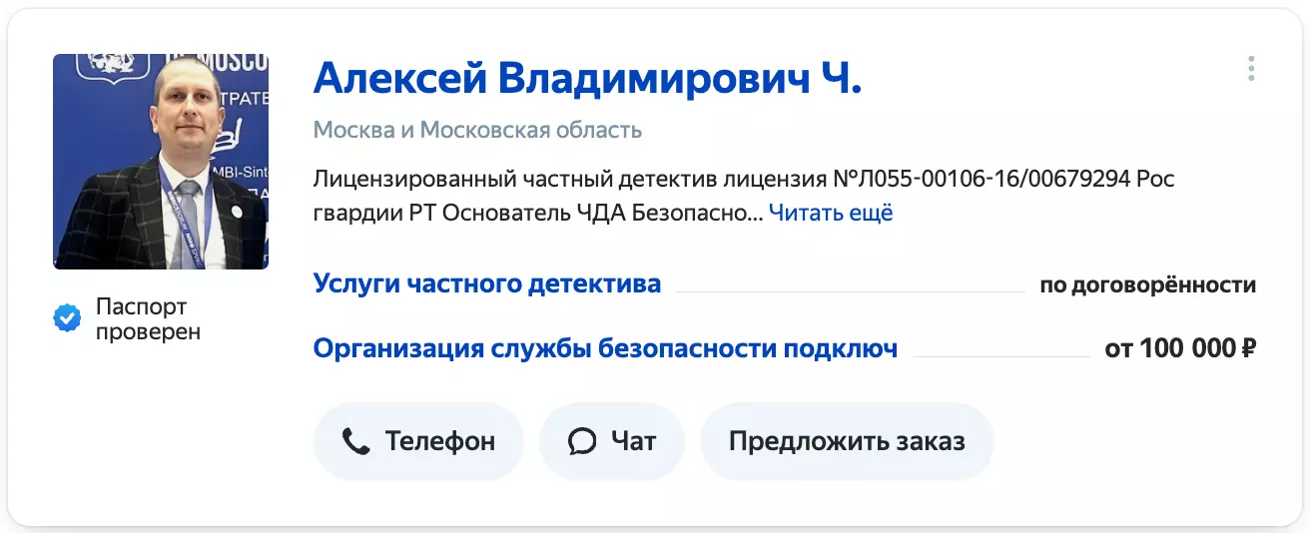Click the Паспорт проверен label
The height and width of the screenshot is (533, 1310).
[148, 319]
